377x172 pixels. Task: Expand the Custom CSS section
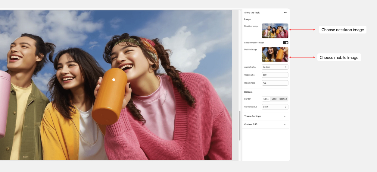click(x=251, y=124)
